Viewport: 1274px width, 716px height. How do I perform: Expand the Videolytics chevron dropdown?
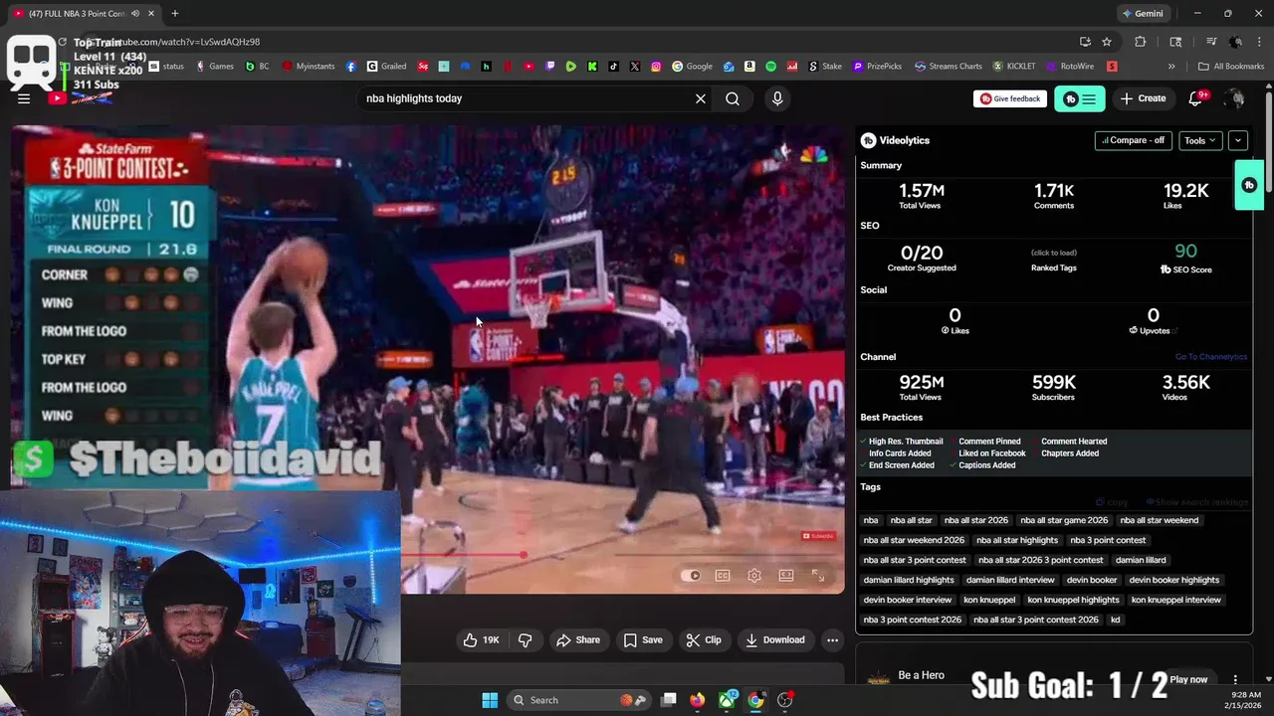(1238, 140)
